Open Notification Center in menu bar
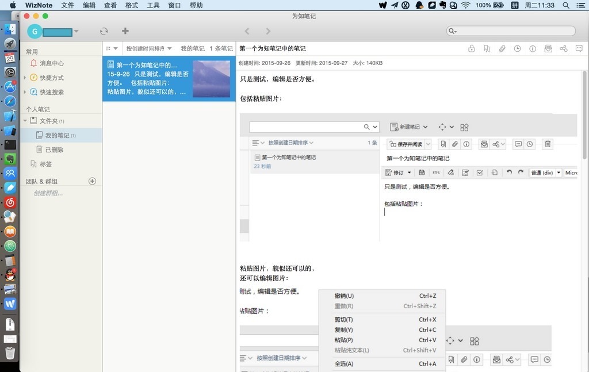This screenshot has width=589, height=372. pos(580,5)
